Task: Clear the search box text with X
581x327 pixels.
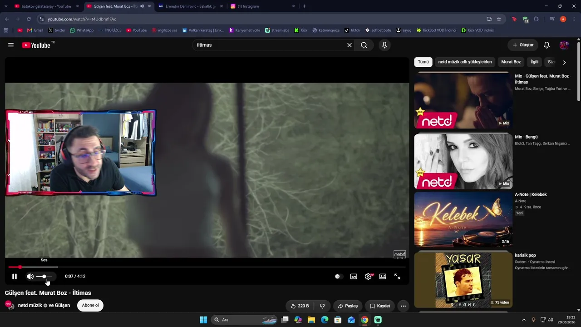Action: click(350, 45)
